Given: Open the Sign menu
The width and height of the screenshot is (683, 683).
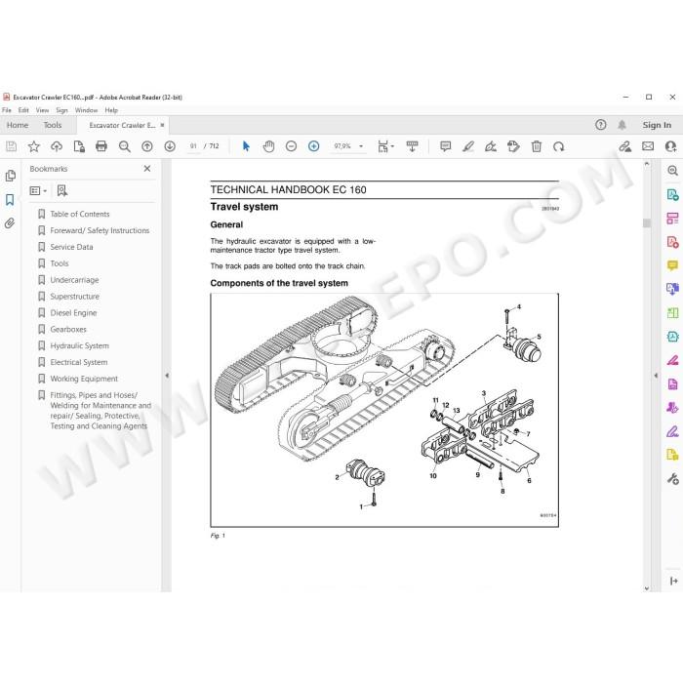Looking at the screenshot, I should click(x=61, y=110).
